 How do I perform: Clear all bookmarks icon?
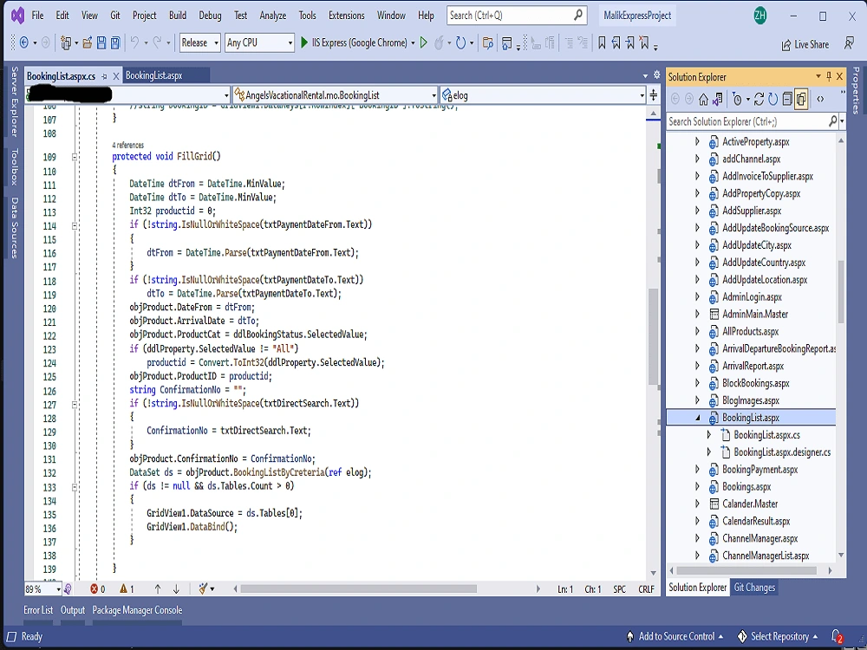tap(644, 42)
